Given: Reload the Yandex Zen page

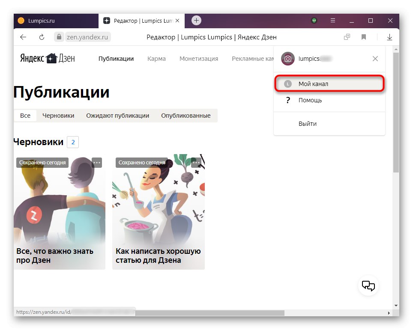Looking at the screenshot, I should point(41,37).
